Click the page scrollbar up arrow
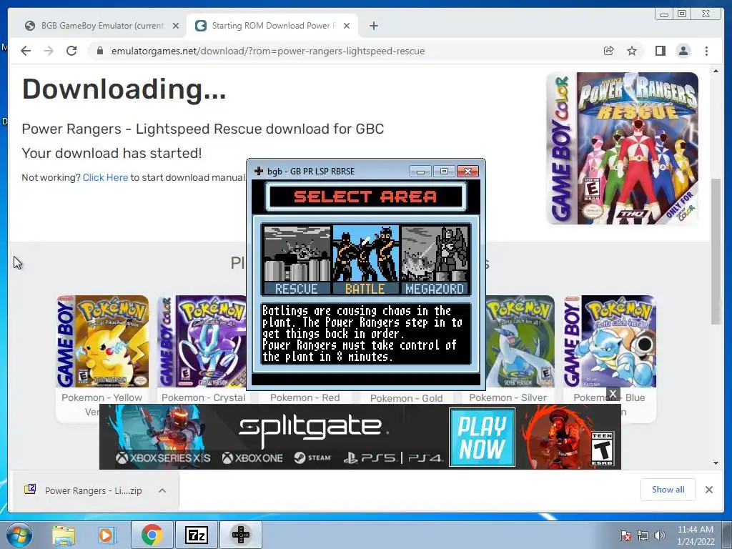 716,71
